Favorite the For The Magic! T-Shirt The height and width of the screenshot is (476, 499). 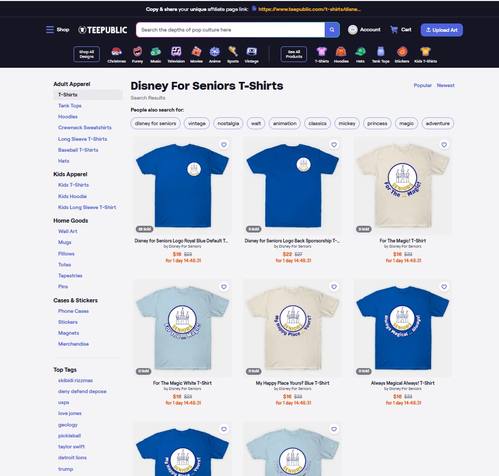[444, 144]
